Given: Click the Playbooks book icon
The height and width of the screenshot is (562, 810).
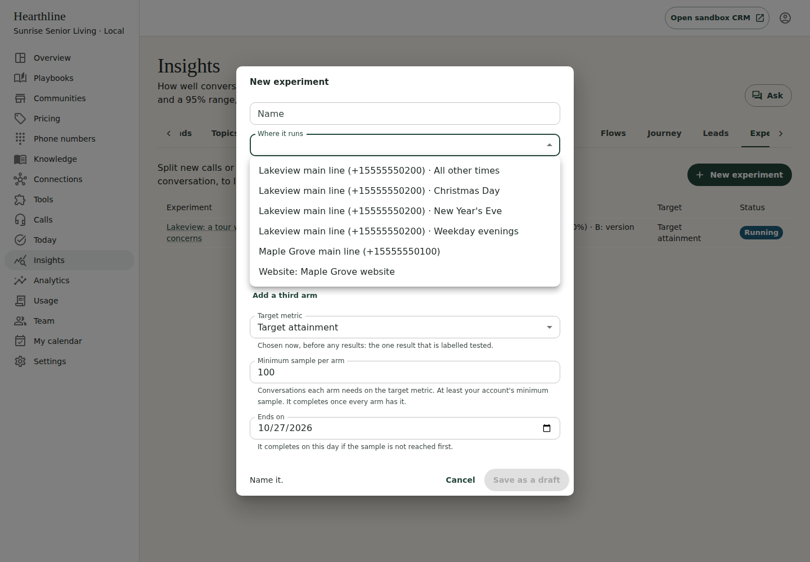Looking at the screenshot, I should tap(20, 78).
